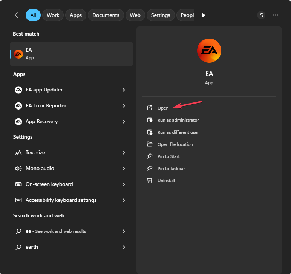Select the Web filter tab
The image size is (291, 274).
tap(135, 15)
